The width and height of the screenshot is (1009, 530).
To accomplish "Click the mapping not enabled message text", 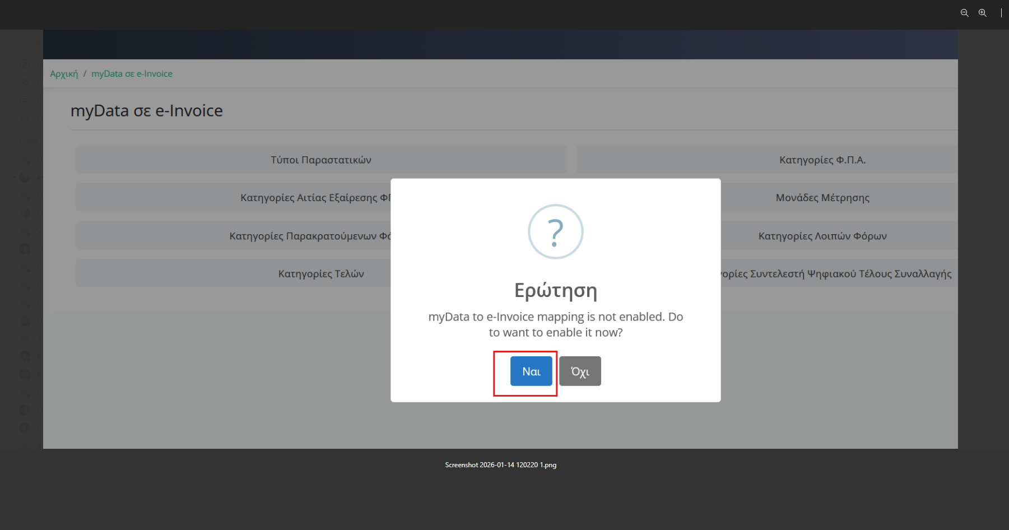I will (555, 324).
